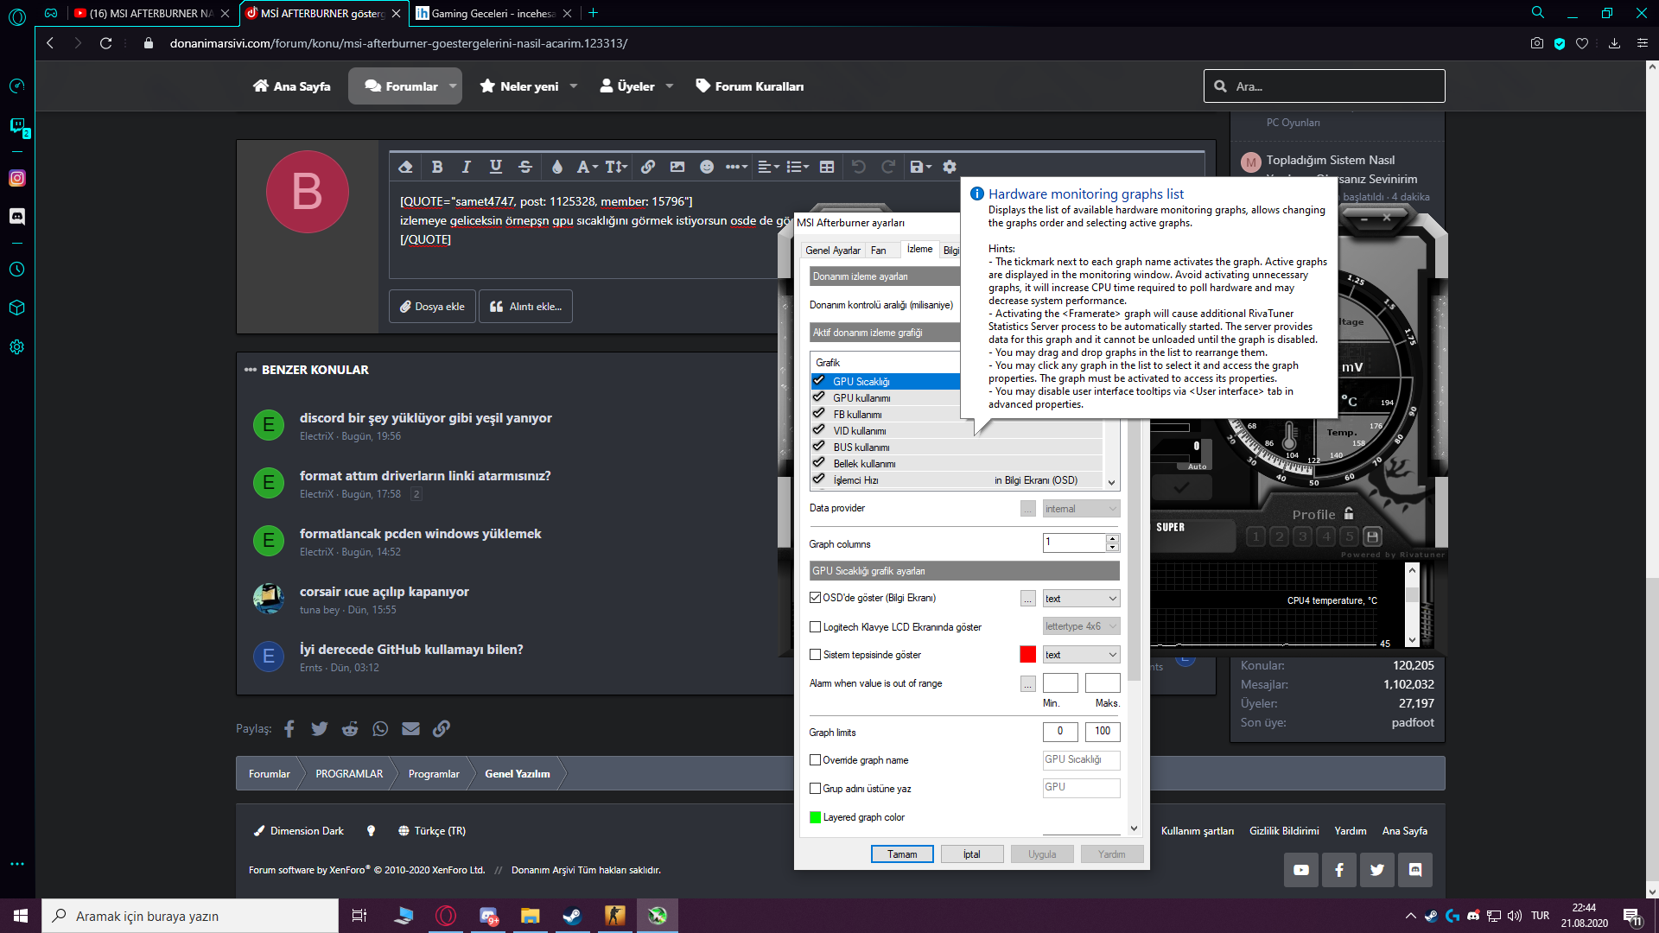Click the green Layered graph color swatch
Image resolution: width=1659 pixels, height=933 pixels.
click(815, 817)
